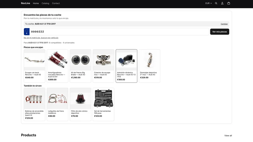Click the 'También te sirven' heading

click(x=33, y=86)
